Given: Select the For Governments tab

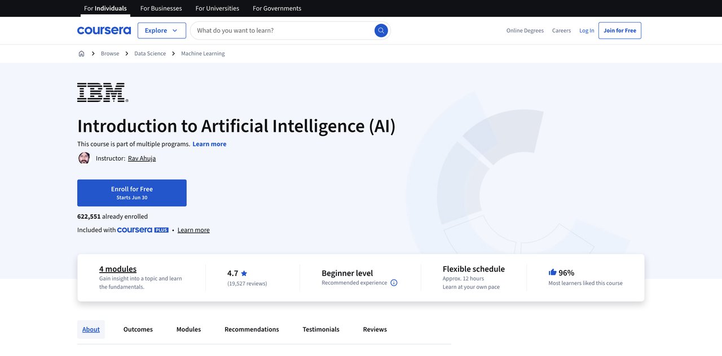Looking at the screenshot, I should tap(277, 8).
